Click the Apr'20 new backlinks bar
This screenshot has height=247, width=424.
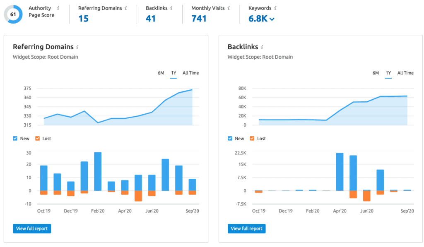coord(340,172)
